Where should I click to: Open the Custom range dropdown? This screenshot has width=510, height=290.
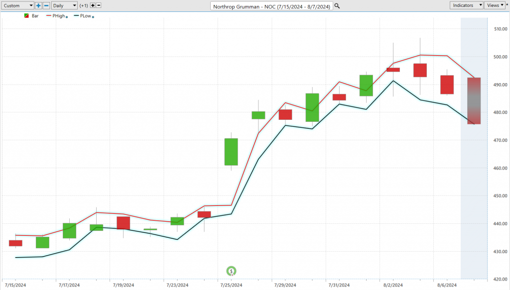[17, 5]
